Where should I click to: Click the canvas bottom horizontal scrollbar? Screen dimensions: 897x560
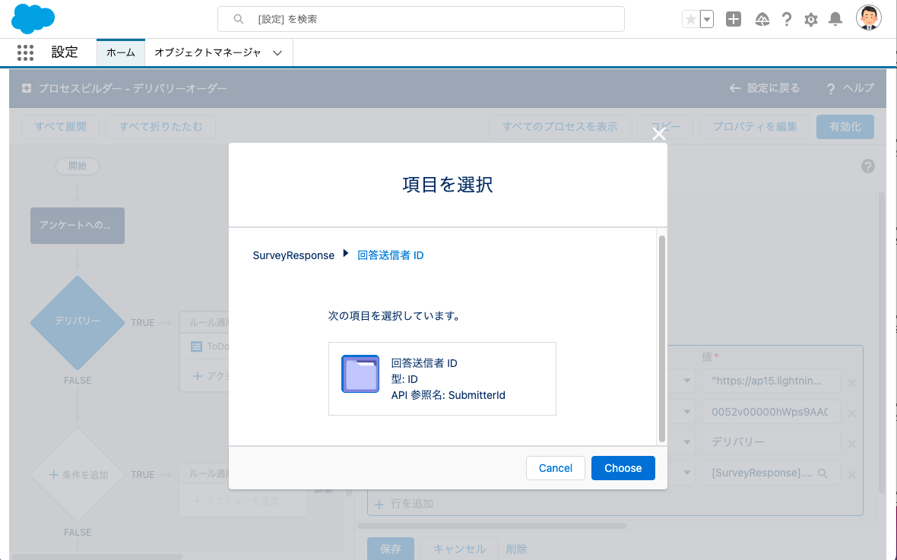96,556
